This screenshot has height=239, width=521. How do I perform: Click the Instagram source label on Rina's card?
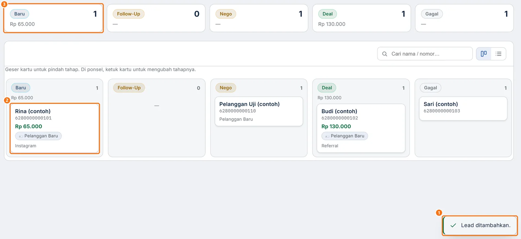[26, 146]
